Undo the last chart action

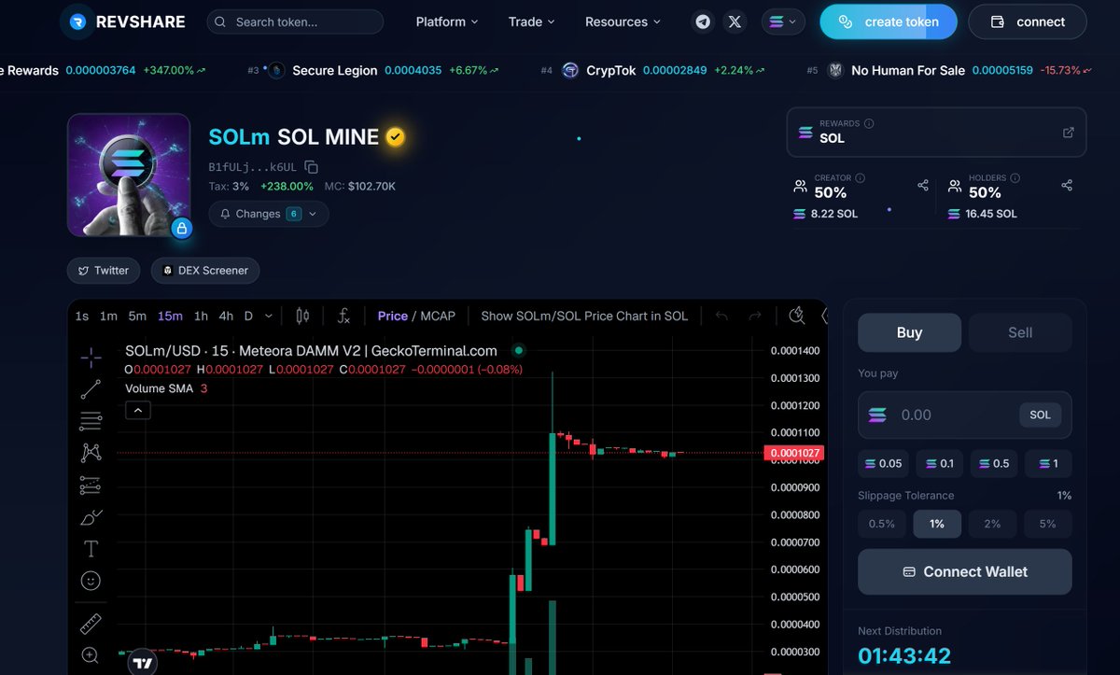tap(721, 316)
